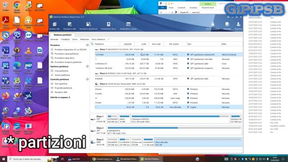Select E:480GB(NTFS) block in Disco 2 map
This screenshot has height=162, width=288.
(x=174, y=130)
